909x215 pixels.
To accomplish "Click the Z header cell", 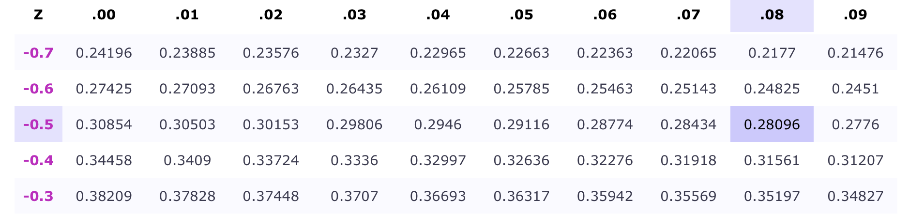I will 38,15.
